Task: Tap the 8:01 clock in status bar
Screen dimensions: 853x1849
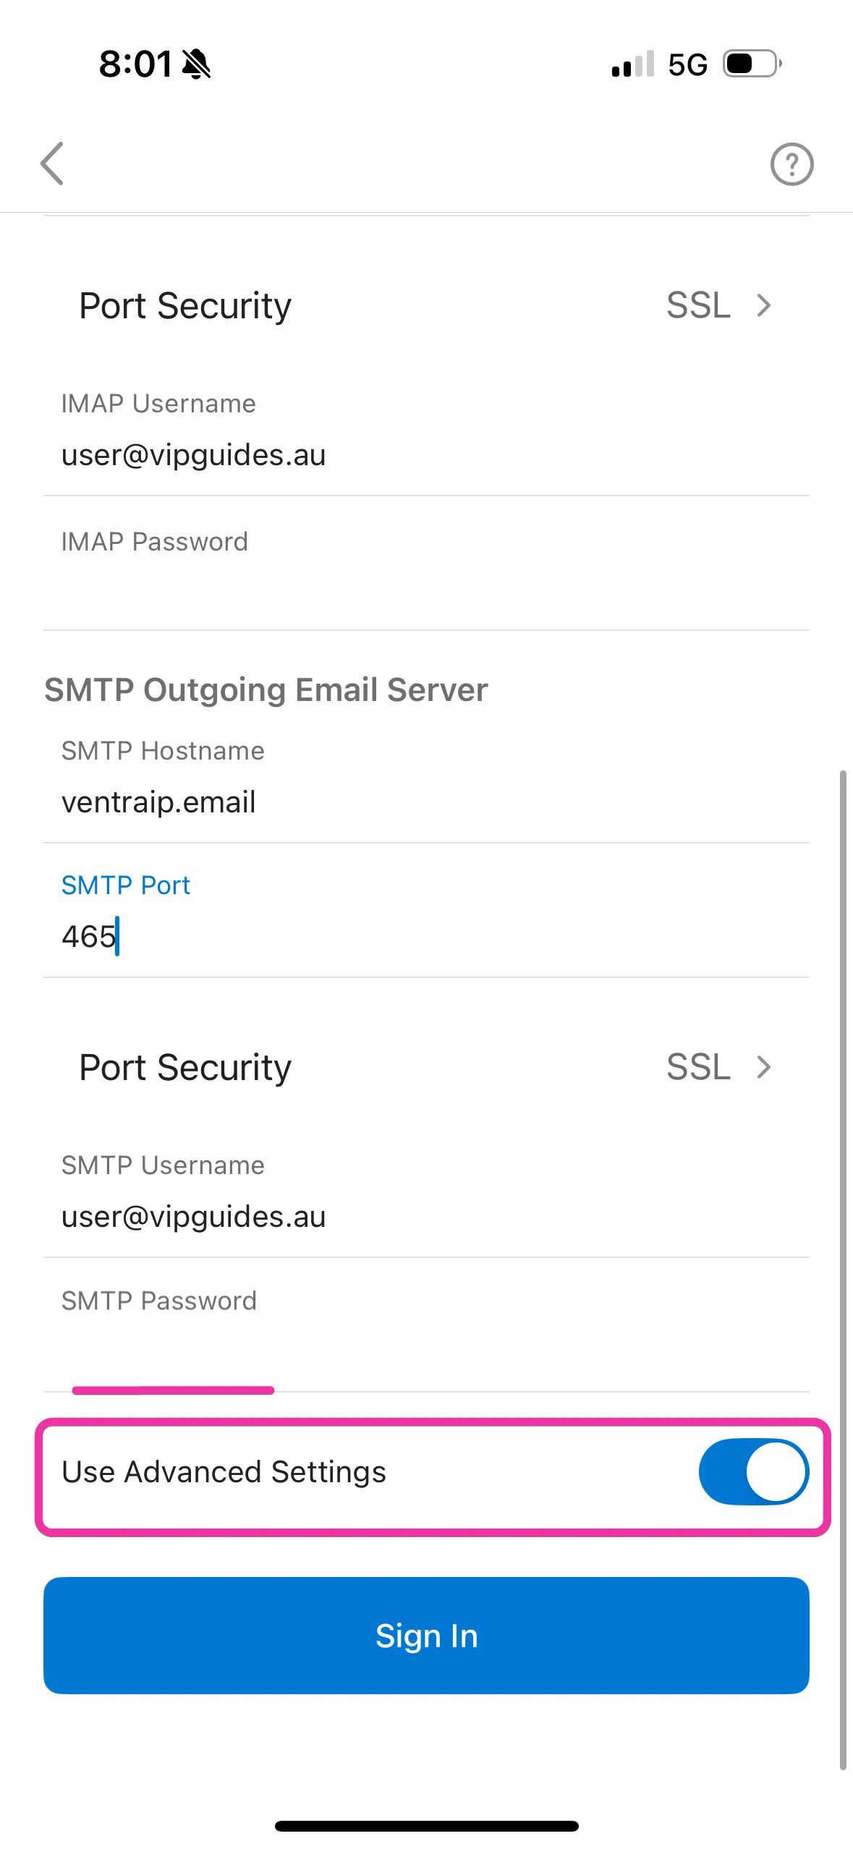Action: [x=136, y=64]
